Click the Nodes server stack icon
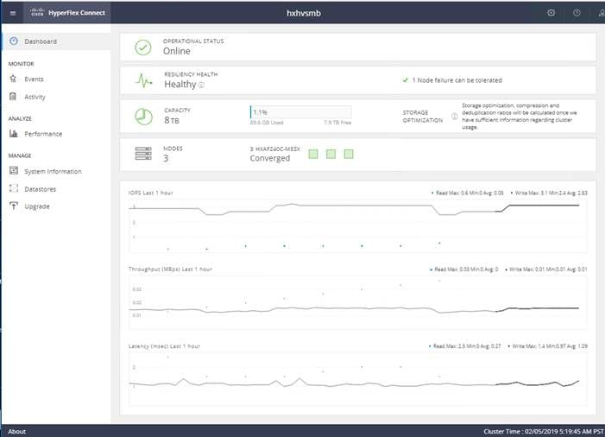The width and height of the screenshot is (605, 437). 143,153
